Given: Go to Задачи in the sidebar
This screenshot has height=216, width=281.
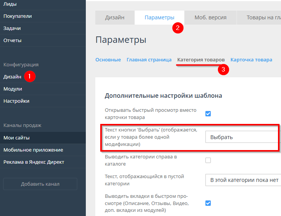Looking at the screenshot, I should (12, 28).
